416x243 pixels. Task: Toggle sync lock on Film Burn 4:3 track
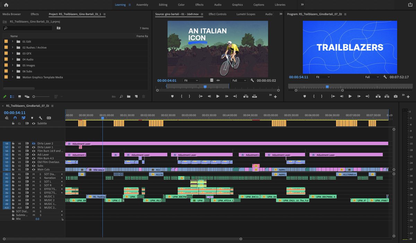pyautogui.click(x=27, y=158)
